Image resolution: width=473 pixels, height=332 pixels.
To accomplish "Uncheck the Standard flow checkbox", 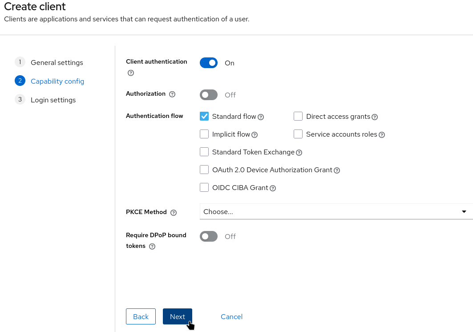I will coord(204,116).
